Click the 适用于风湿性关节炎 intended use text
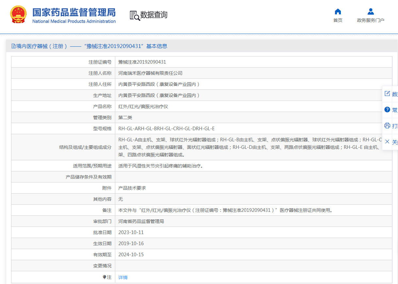 point(161,166)
